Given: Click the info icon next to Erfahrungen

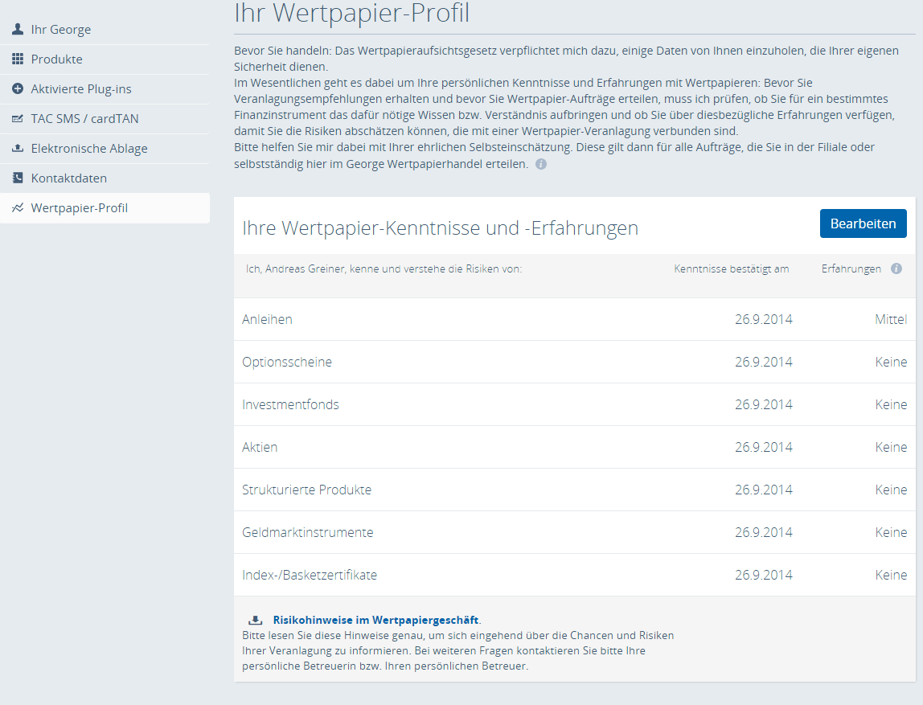Looking at the screenshot, I should click(896, 269).
